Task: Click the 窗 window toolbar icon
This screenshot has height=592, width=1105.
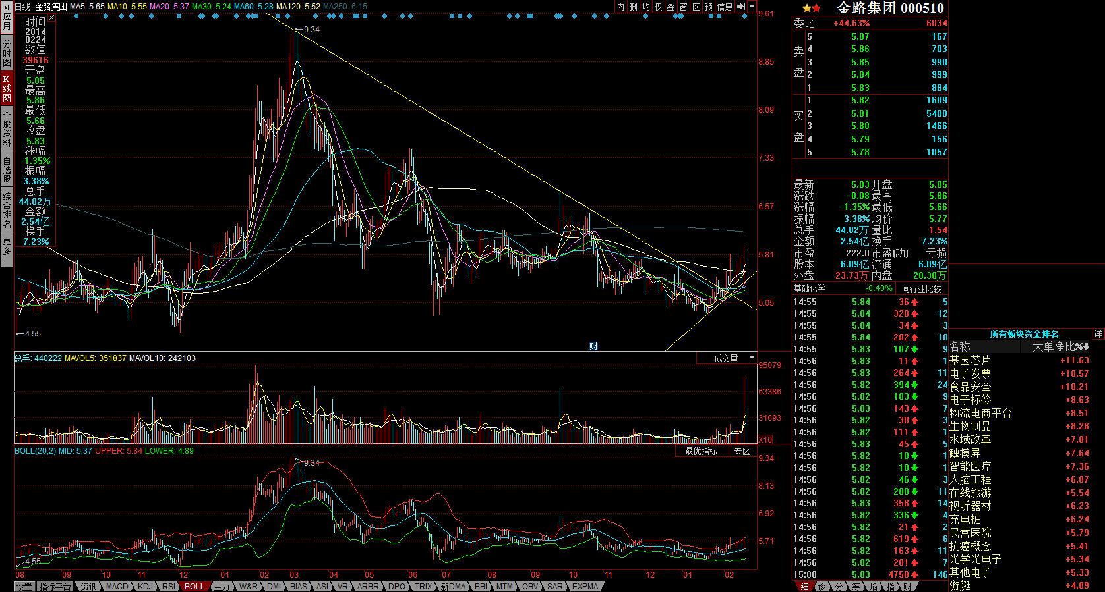Action: click(683, 7)
